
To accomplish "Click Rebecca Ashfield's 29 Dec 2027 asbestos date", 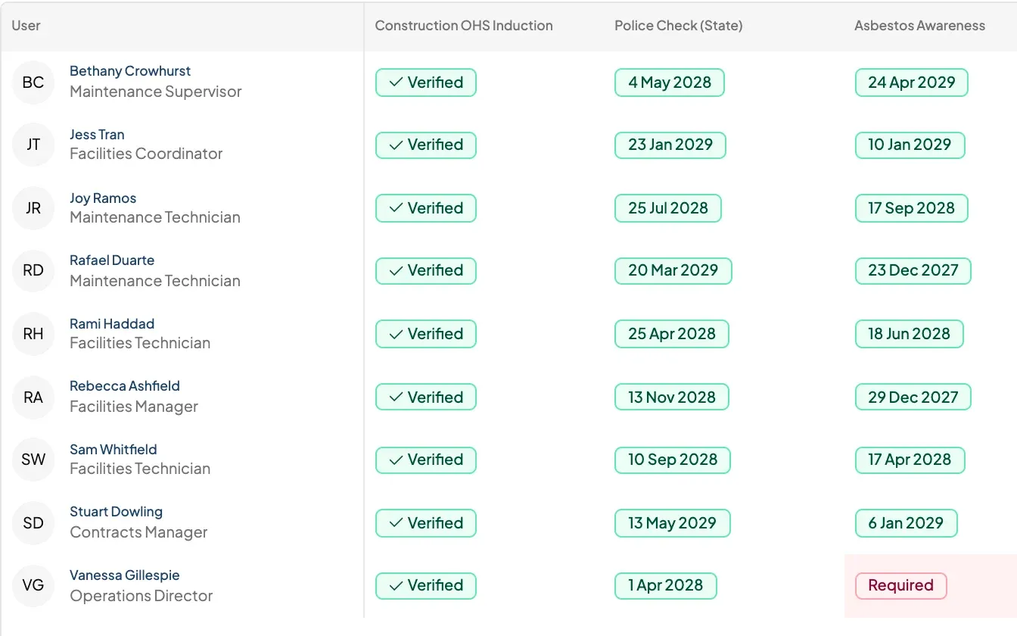I will pos(913,397).
